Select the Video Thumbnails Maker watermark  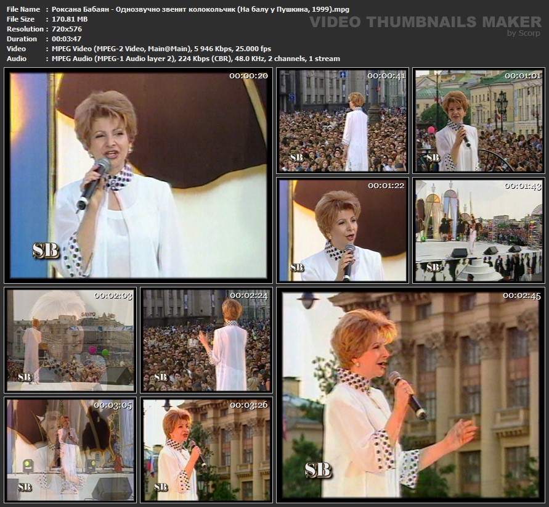[x=425, y=22]
